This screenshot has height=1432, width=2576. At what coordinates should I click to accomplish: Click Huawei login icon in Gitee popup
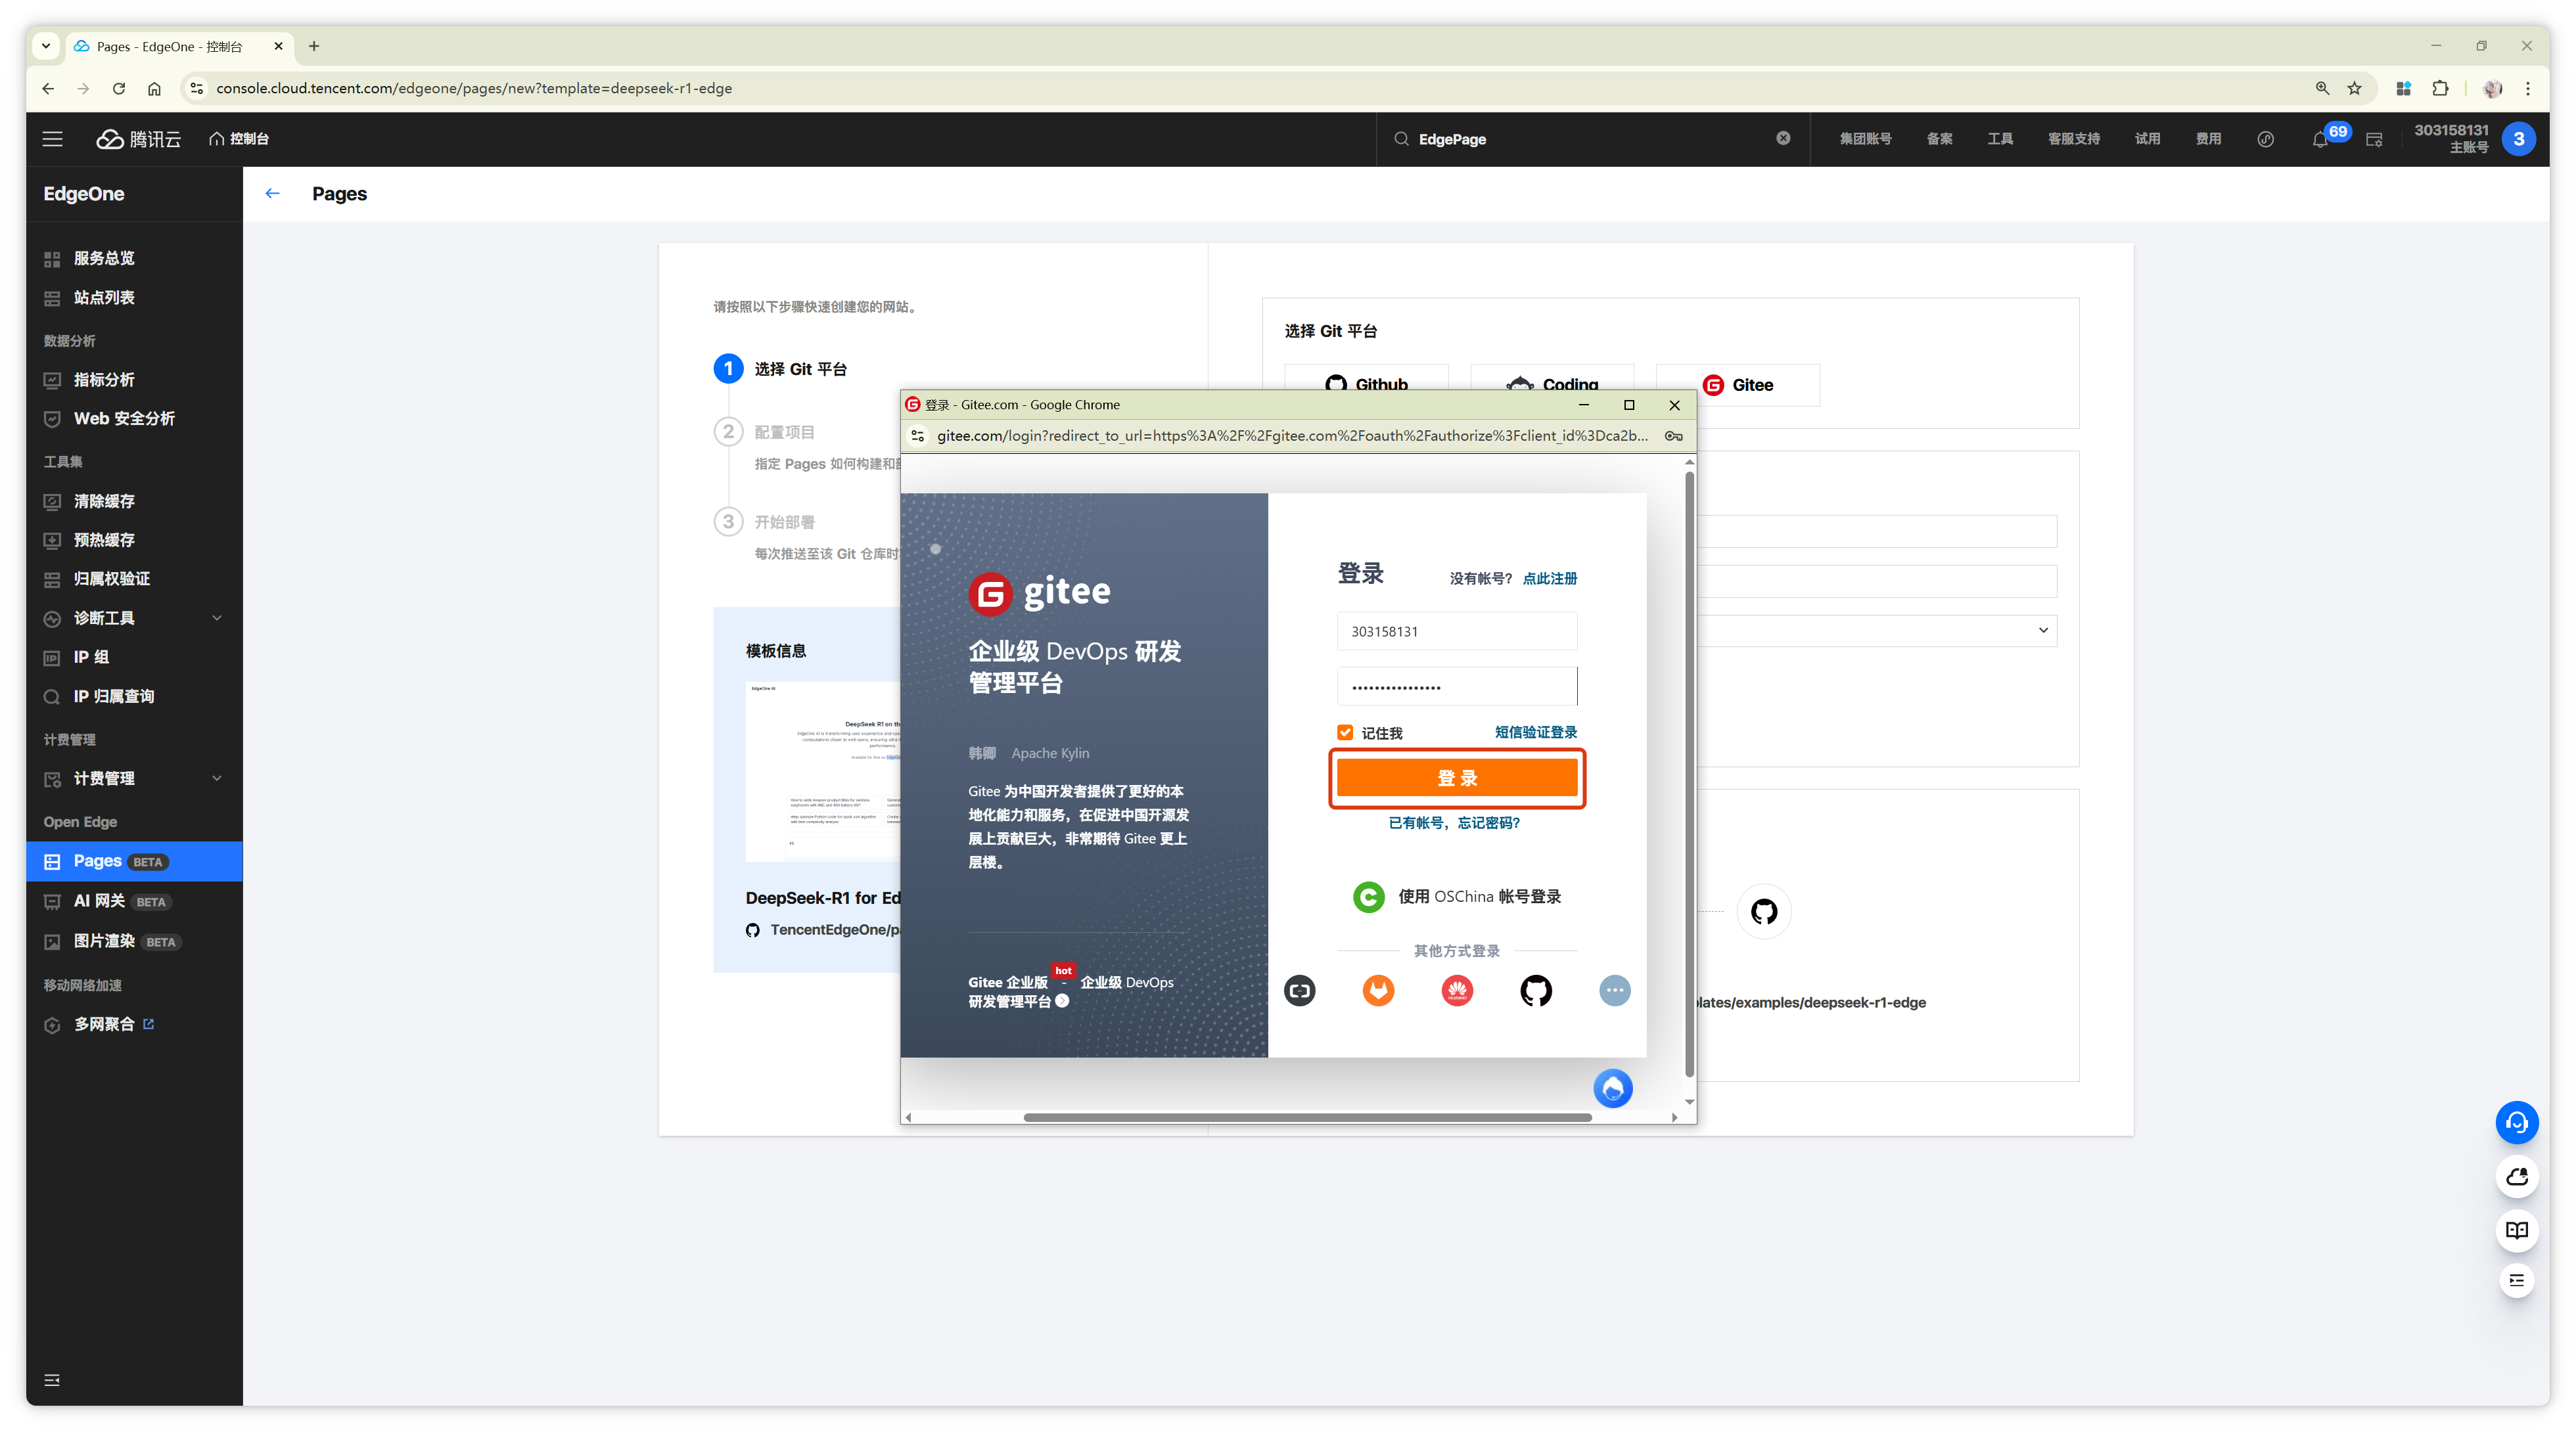[x=1457, y=991]
